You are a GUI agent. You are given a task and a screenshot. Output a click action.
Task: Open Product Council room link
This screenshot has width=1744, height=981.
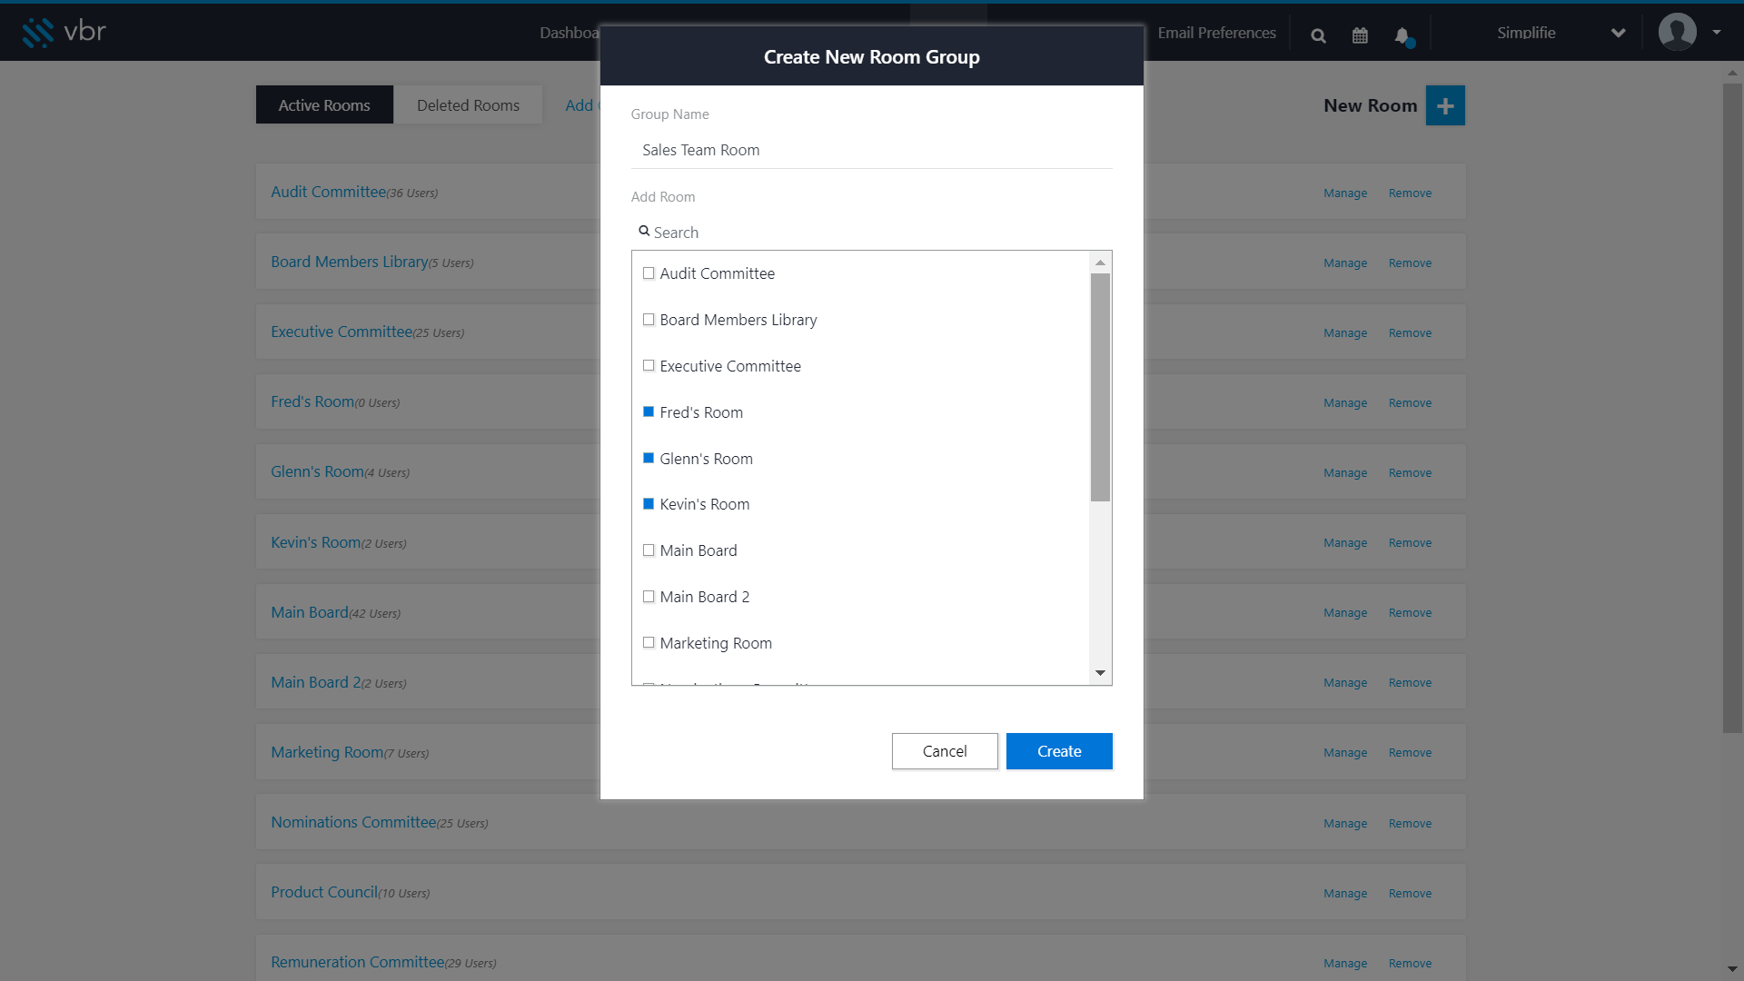pos(324,892)
